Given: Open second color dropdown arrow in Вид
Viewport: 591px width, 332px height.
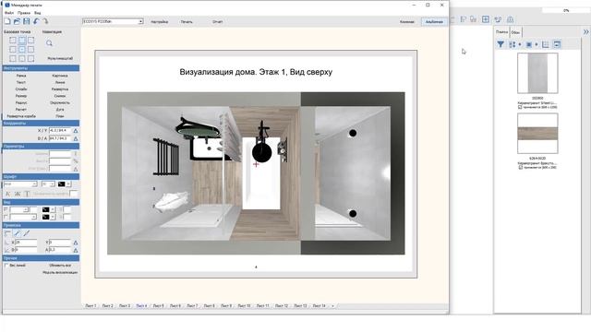Looking at the screenshot, I should pyautogui.click(x=53, y=217).
